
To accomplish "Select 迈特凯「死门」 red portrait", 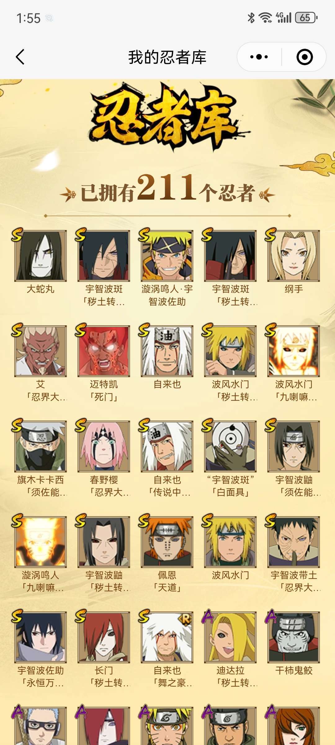I will pyautogui.click(x=104, y=351).
